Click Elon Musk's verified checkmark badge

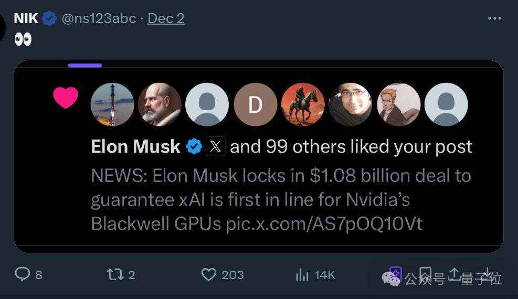(x=194, y=147)
